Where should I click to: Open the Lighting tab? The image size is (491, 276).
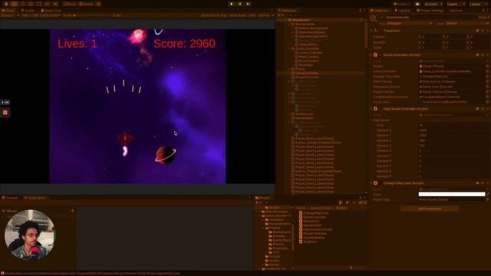click(402, 10)
